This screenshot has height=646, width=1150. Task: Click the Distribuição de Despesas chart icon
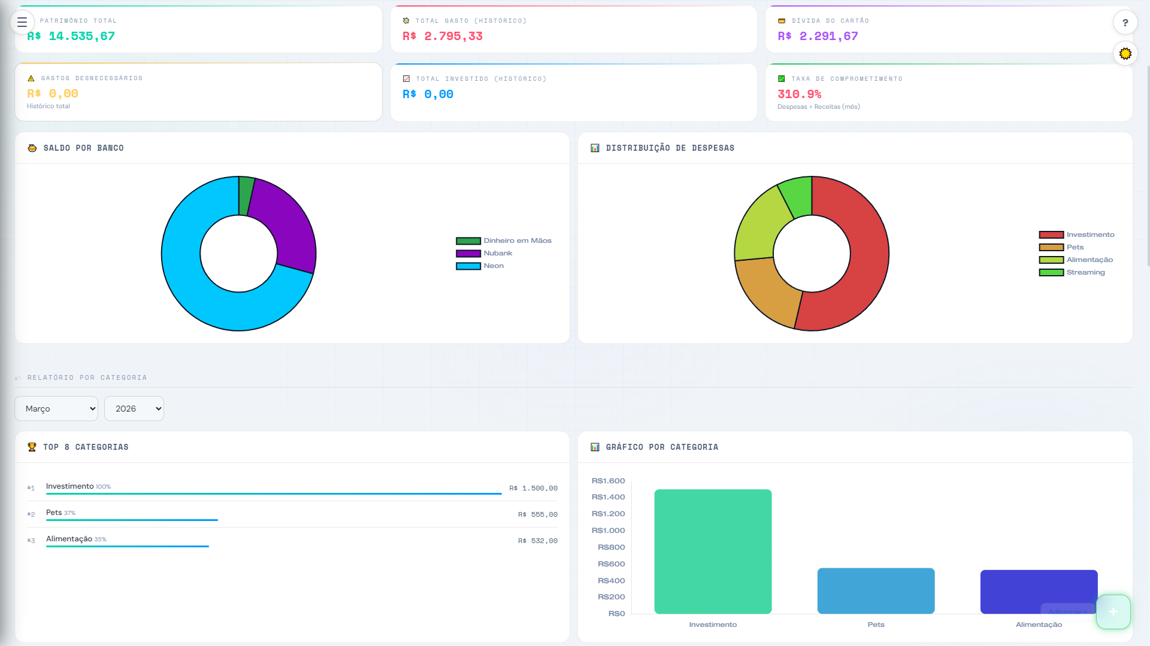click(x=595, y=148)
